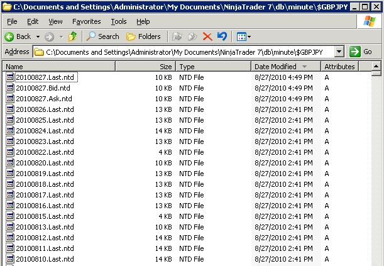Click the grayed Forward arrow button
Viewport: 384px width, 266px height.
[49, 37]
